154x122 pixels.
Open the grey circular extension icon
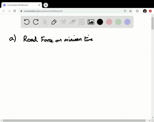coord(137,11)
